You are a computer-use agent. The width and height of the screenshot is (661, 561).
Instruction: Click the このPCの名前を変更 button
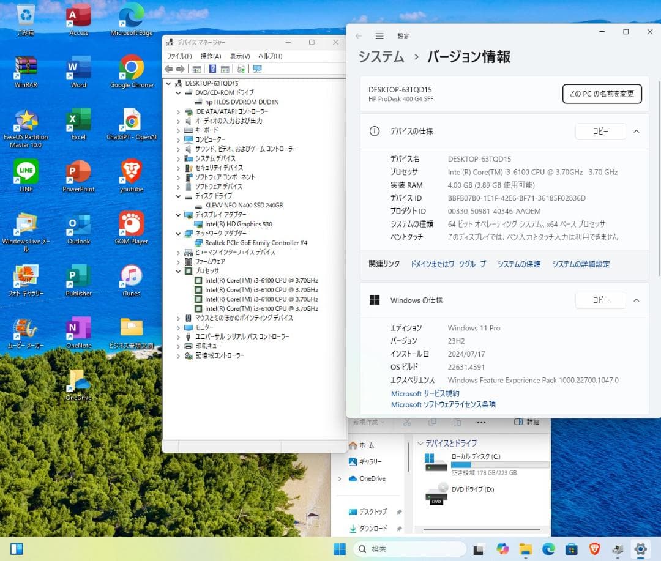coord(602,94)
